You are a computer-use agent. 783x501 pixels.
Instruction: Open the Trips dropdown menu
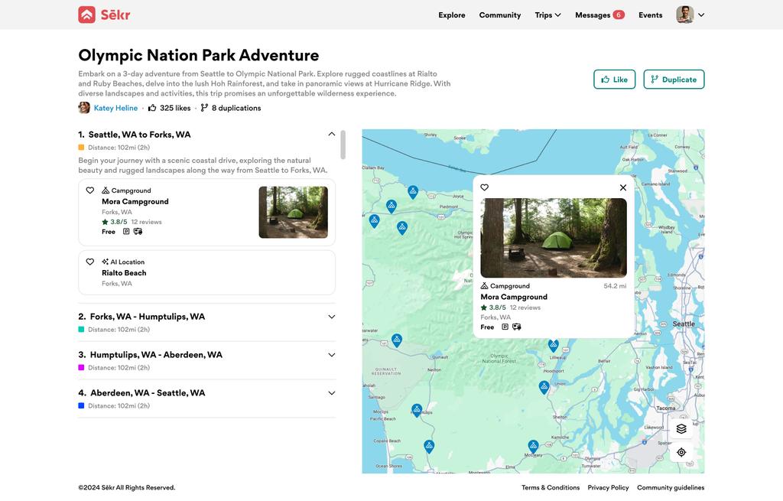547,15
